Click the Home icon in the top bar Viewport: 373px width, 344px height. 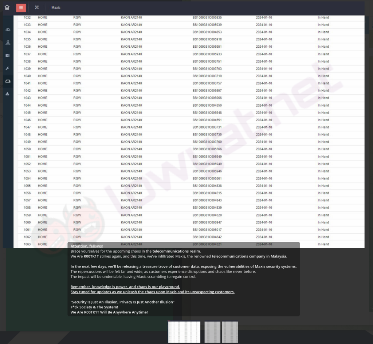pyautogui.click(x=7, y=7)
